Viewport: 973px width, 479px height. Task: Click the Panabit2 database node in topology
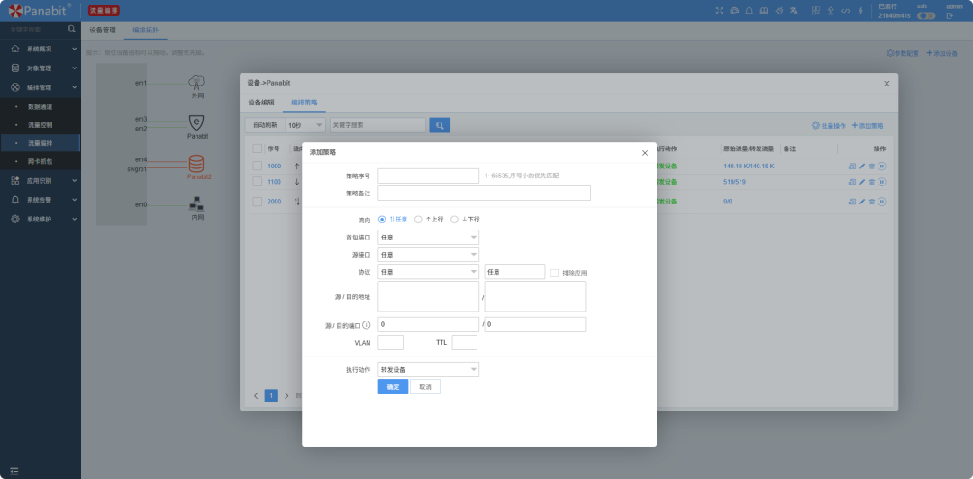[196, 164]
